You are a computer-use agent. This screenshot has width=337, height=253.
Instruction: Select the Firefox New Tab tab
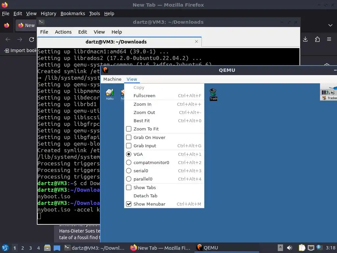click(x=26, y=25)
